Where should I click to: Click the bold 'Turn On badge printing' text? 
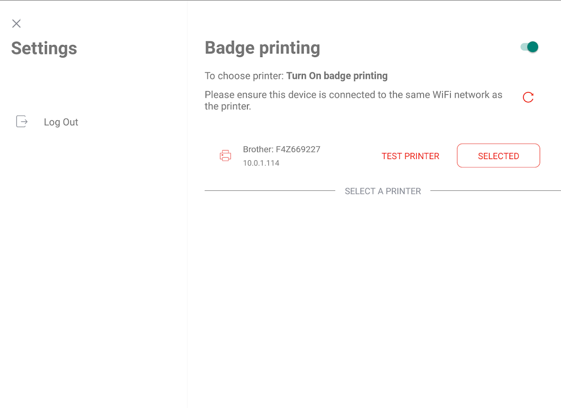(x=337, y=76)
